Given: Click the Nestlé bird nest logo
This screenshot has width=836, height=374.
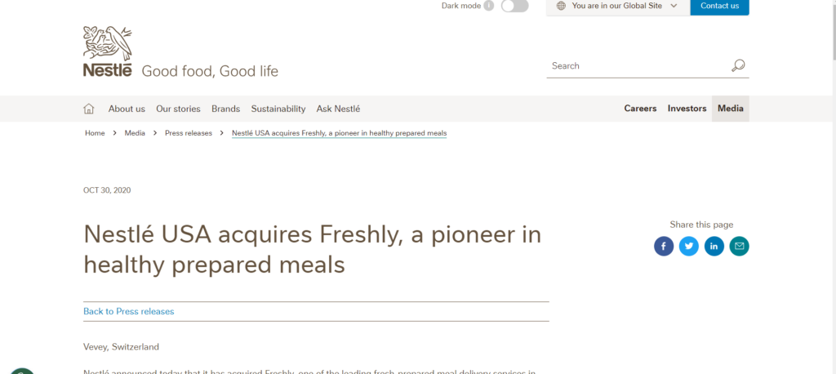Looking at the screenshot, I should tap(107, 51).
